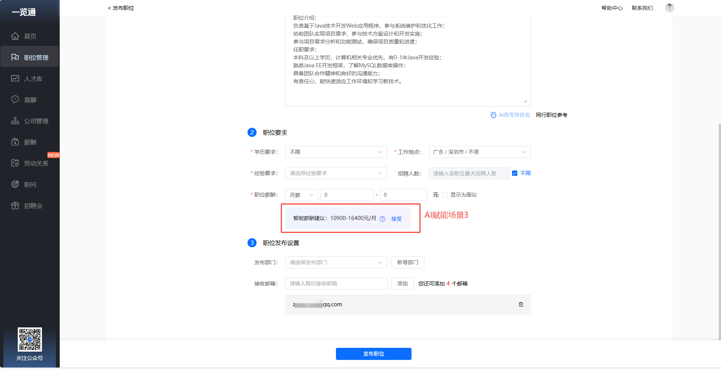Click the target icon beside 职问
Image resolution: width=721 pixels, height=369 pixels.
pos(15,184)
